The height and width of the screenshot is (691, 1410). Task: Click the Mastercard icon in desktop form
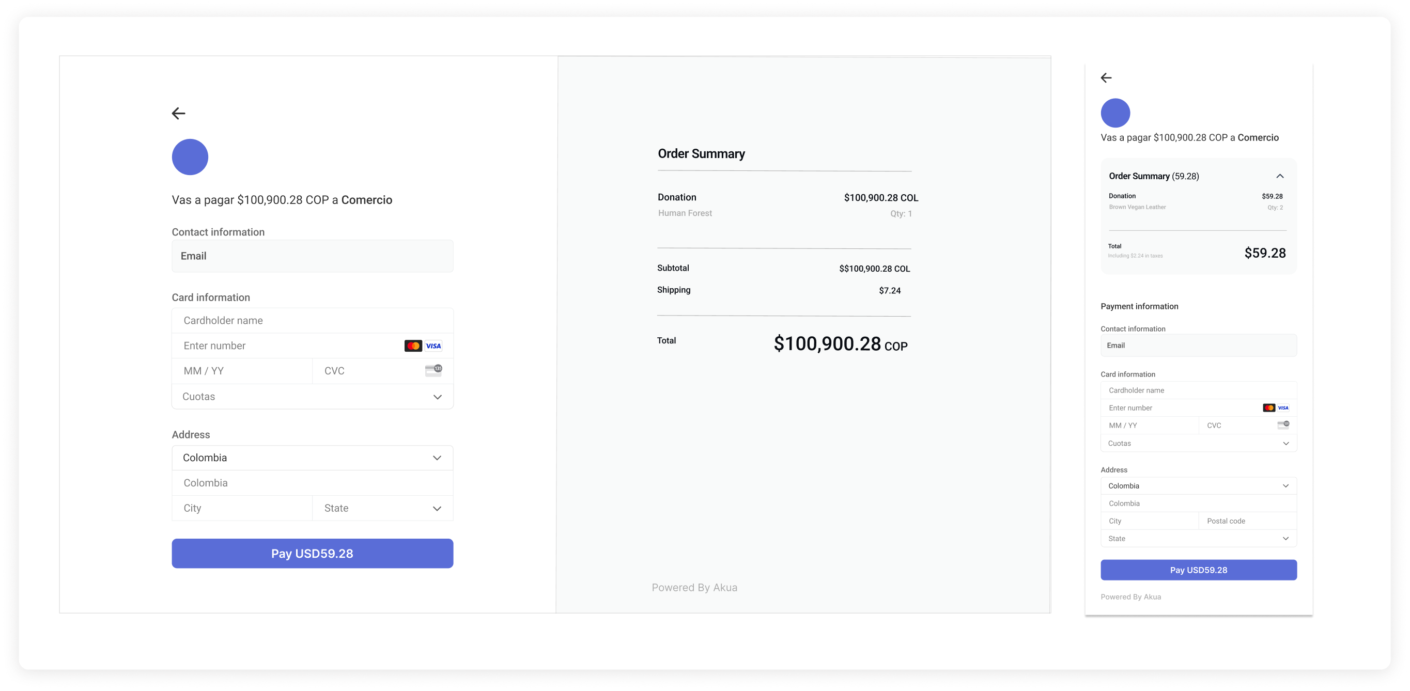[413, 346]
